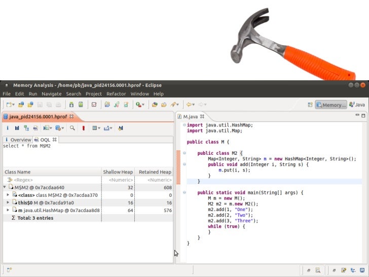Sort by Shallow Heap column header
Image resolution: width=369 pixels, height=277 pixels.
[x=119, y=172]
